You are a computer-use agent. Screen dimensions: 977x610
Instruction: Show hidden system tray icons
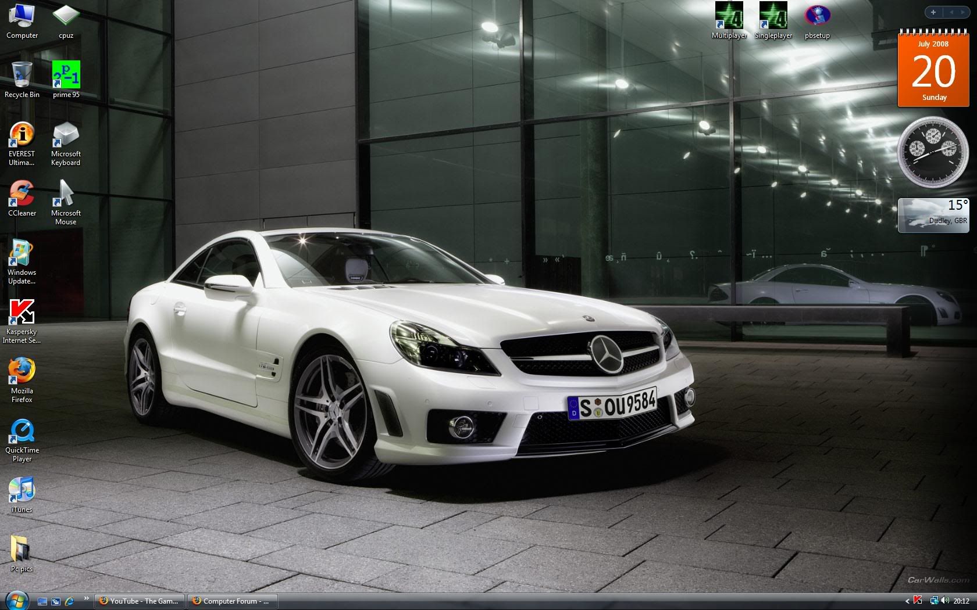pos(907,601)
